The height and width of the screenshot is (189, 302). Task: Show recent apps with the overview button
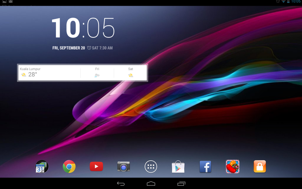tap(181, 183)
